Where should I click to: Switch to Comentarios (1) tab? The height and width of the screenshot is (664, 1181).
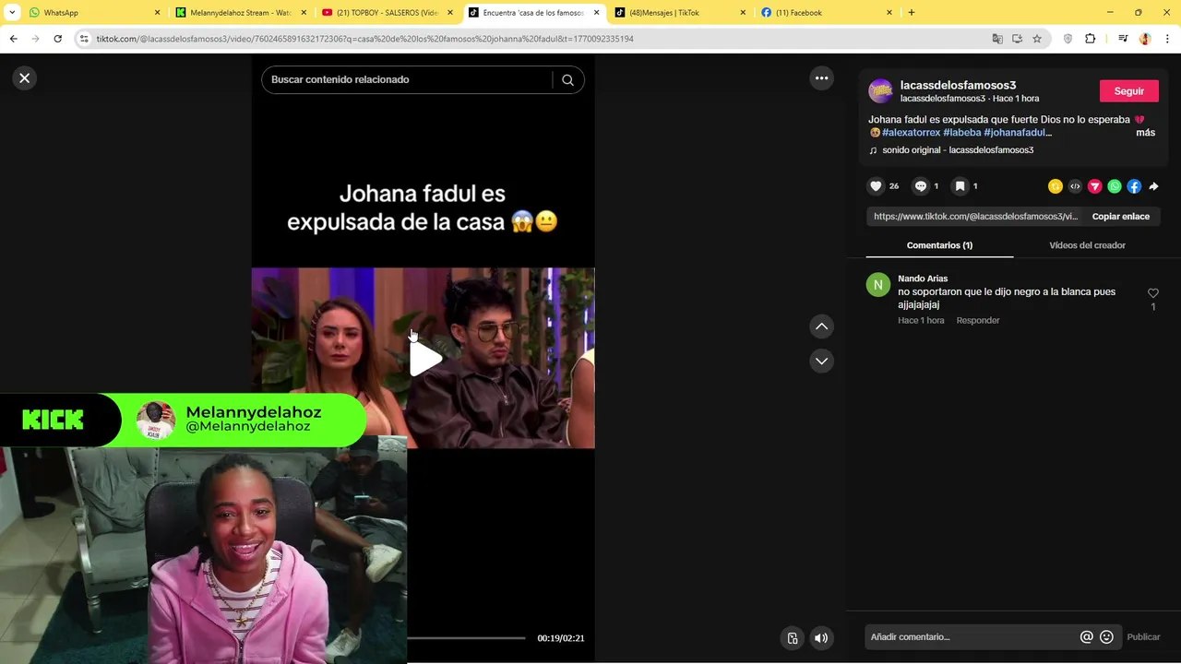(x=939, y=245)
